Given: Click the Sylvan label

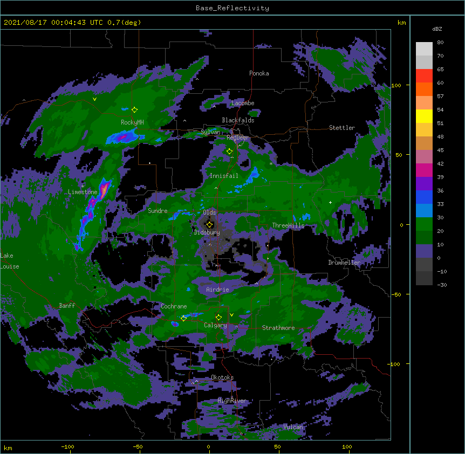Looking at the screenshot, I should pyautogui.click(x=210, y=132).
